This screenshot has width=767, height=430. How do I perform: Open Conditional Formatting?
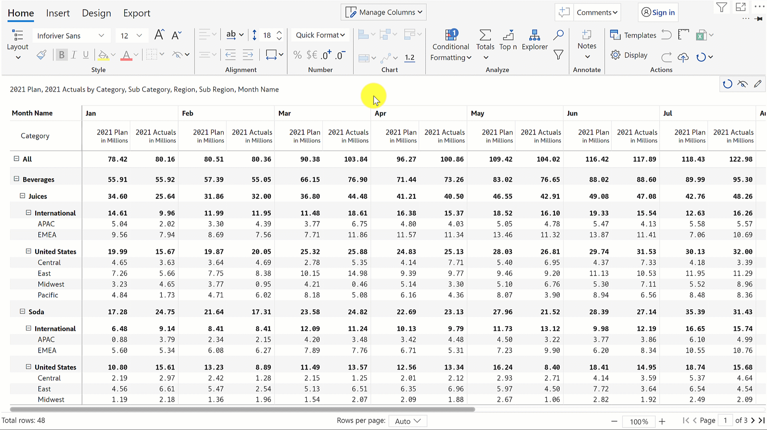451,45
